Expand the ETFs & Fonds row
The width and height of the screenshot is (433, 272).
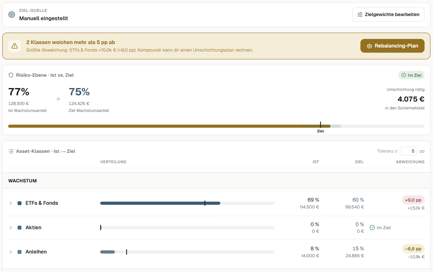(11, 203)
